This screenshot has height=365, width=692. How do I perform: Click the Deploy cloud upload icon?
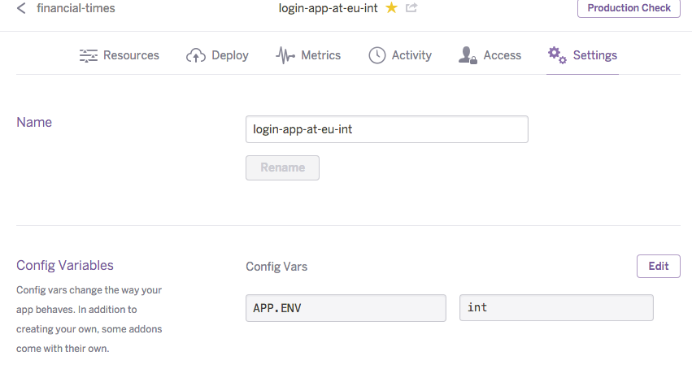[x=196, y=55]
